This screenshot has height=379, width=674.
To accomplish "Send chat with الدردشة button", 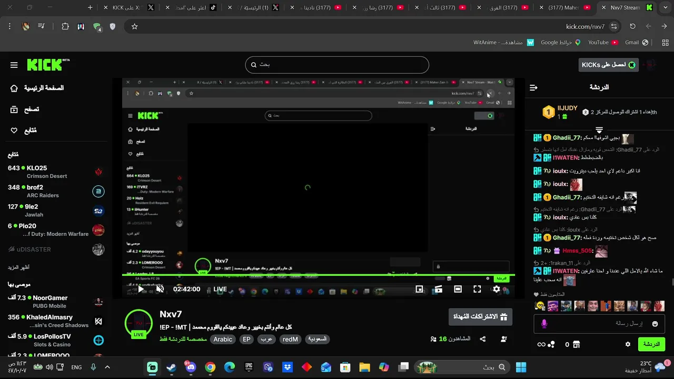I will [651, 344].
